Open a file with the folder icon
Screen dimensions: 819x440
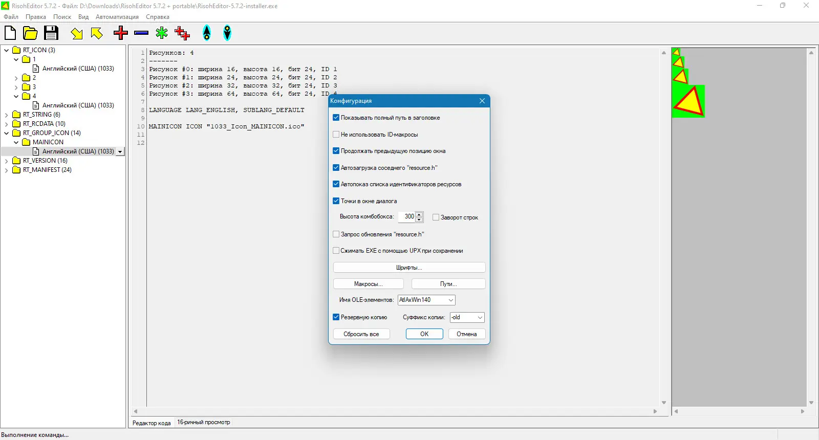pos(30,33)
